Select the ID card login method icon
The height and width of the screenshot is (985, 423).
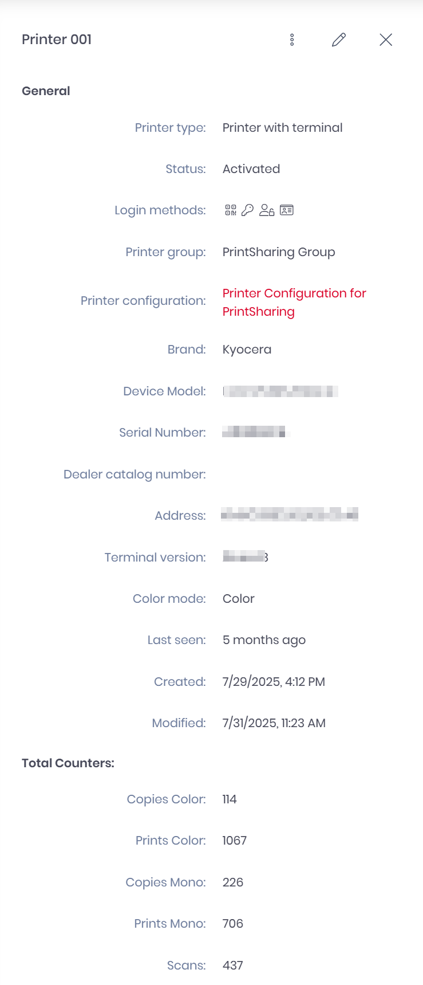click(286, 210)
